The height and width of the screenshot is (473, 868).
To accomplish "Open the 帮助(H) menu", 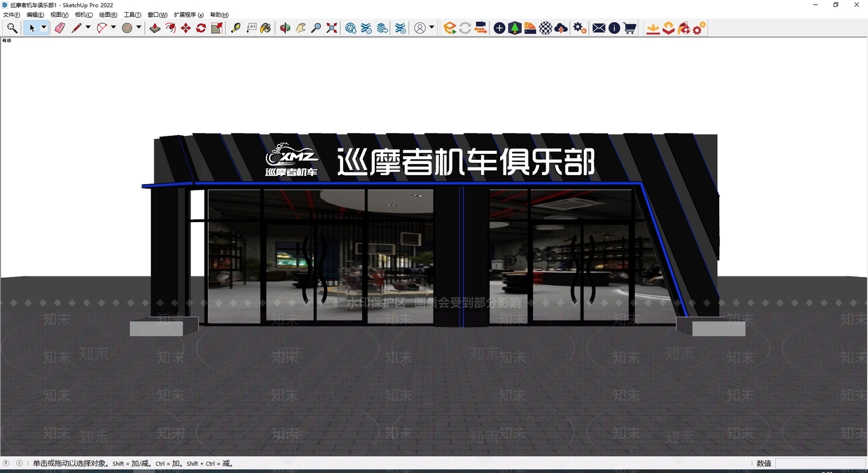I will (x=219, y=15).
